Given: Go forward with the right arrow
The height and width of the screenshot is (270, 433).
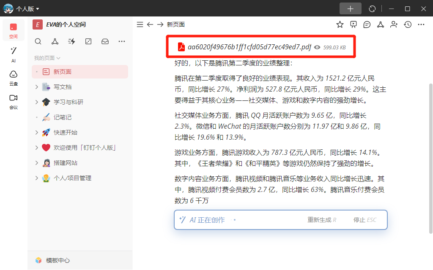Looking at the screenshot, I should point(160,24).
